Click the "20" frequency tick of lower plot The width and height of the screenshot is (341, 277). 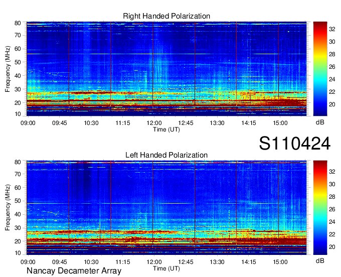pos(18,241)
